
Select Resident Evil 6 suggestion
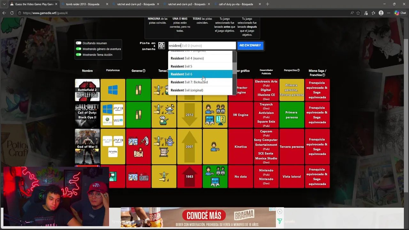[200, 74]
